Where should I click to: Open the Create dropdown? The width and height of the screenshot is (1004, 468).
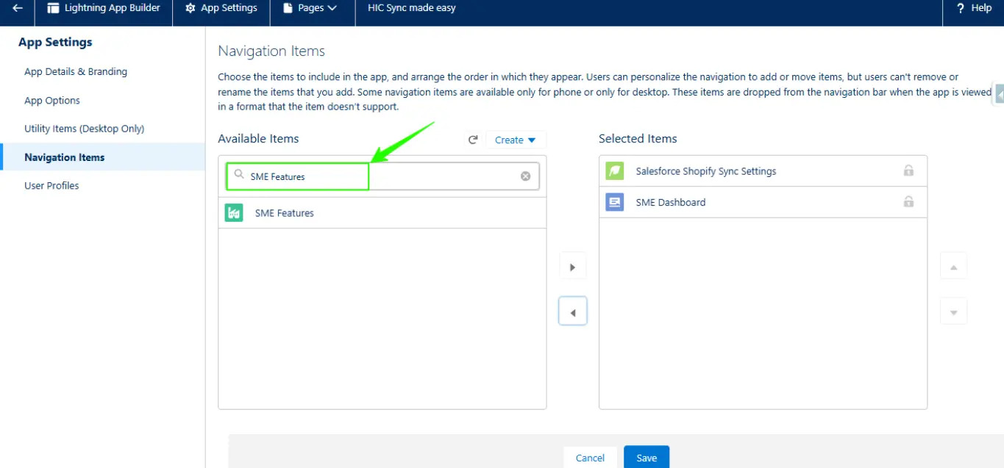click(x=516, y=140)
